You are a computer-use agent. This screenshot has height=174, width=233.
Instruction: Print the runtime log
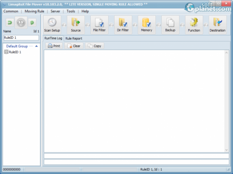[x=54, y=46]
